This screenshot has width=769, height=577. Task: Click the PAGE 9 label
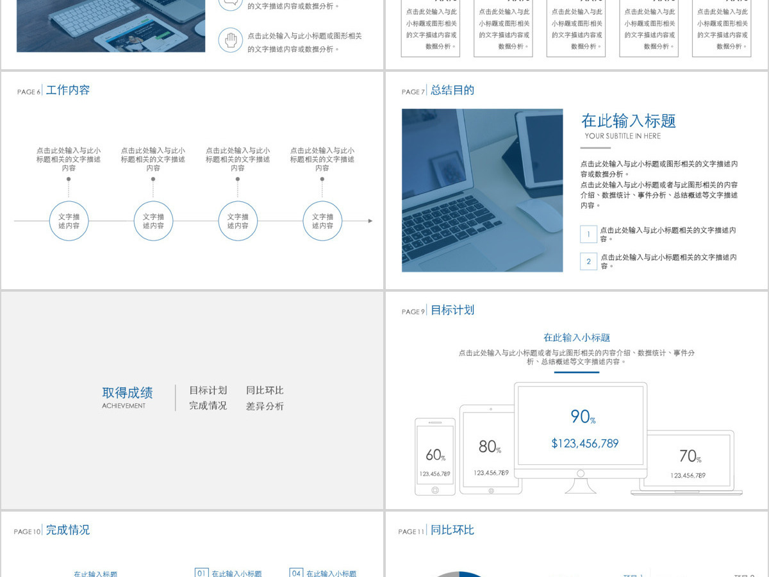coord(413,312)
